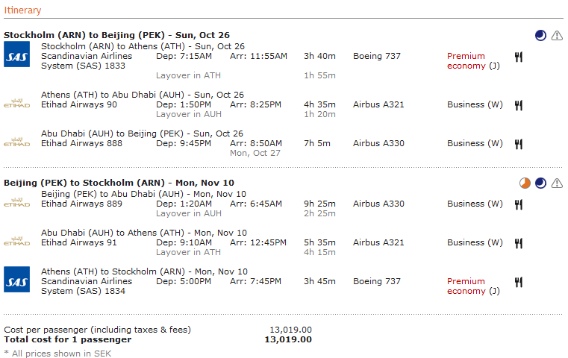Click the Etihad logo beside flight 889
Image resolution: width=568 pixels, height=358 pixels.
tap(16, 203)
